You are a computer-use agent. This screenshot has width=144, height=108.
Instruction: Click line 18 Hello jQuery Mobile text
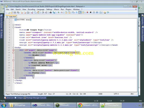[42, 63]
